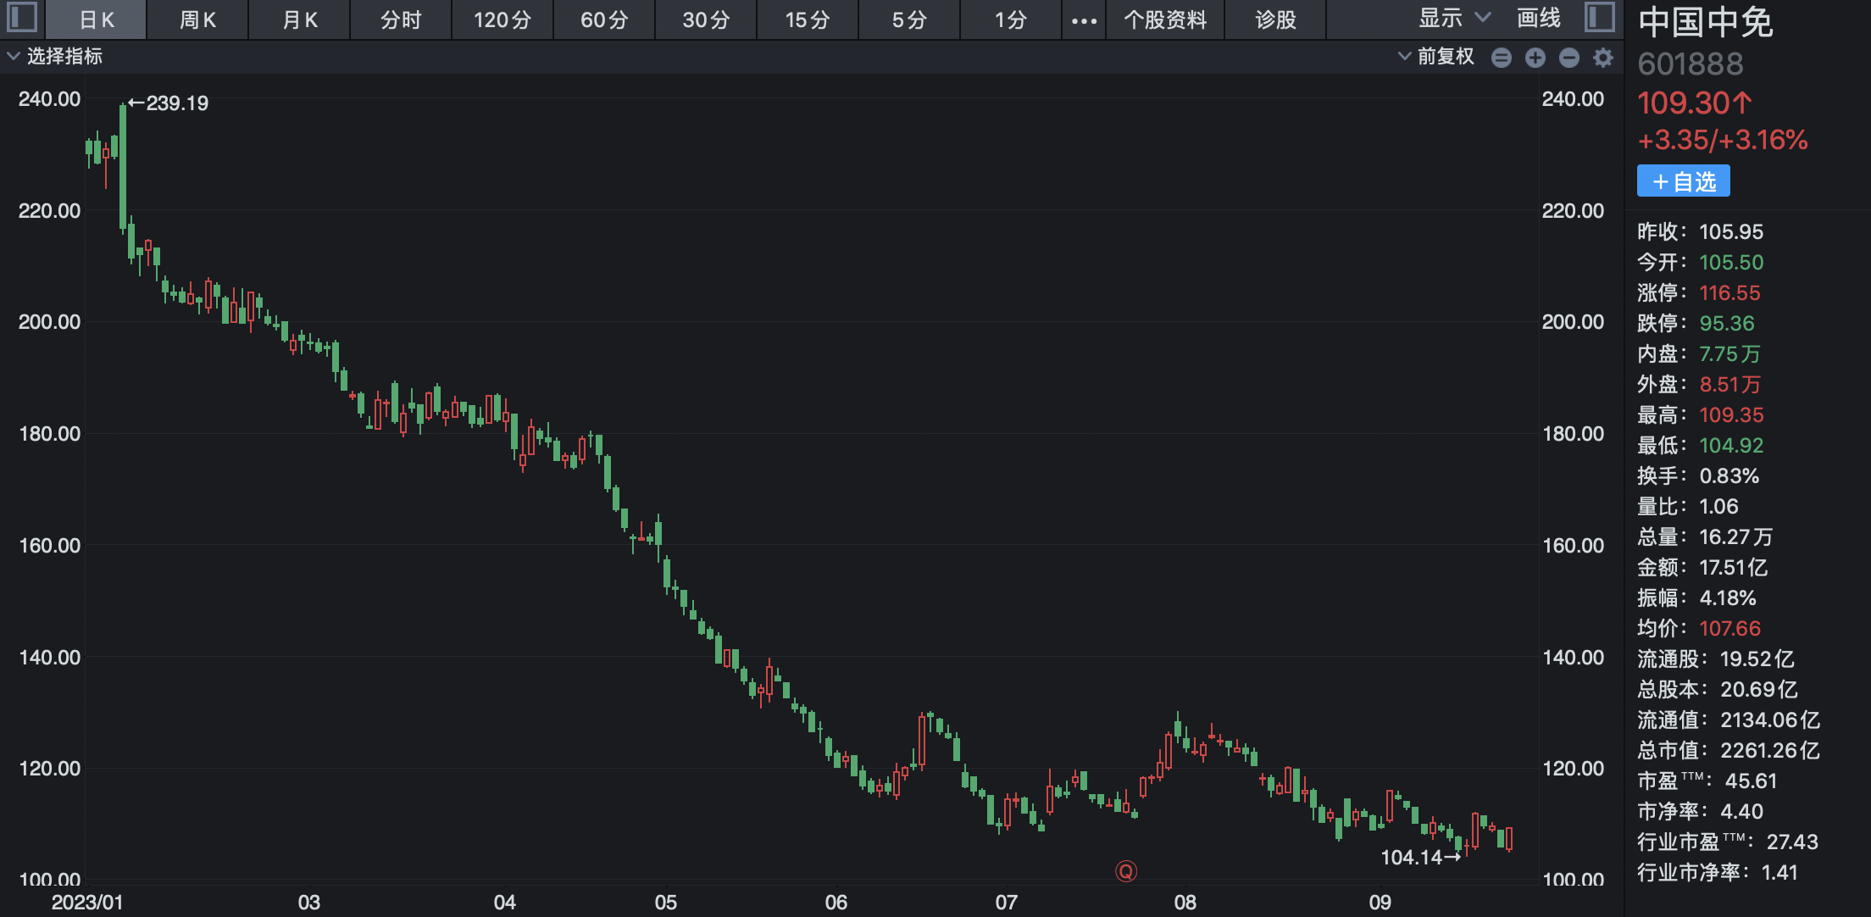
Task: Select the 分时 intraday tab
Action: click(401, 20)
